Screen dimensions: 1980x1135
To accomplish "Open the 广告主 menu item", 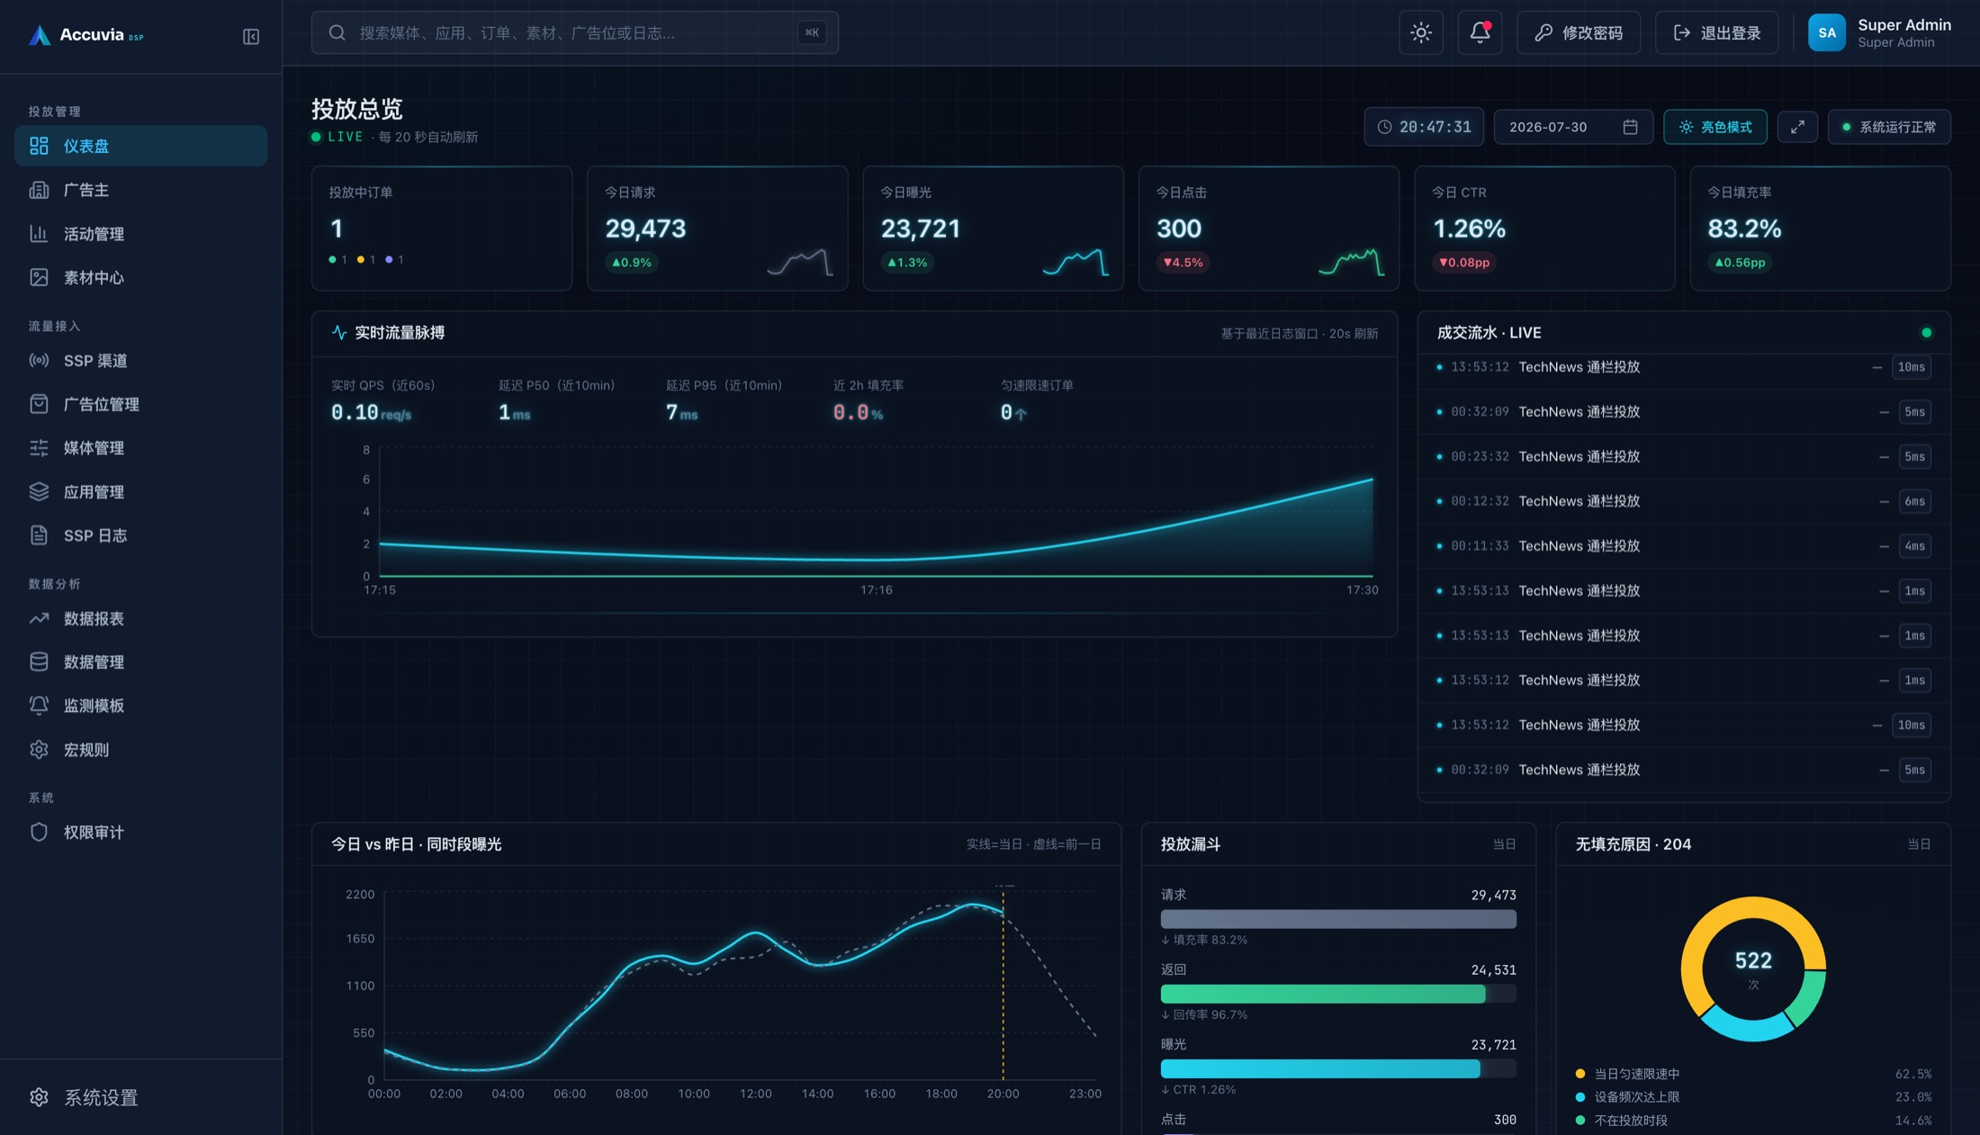I will coord(140,190).
